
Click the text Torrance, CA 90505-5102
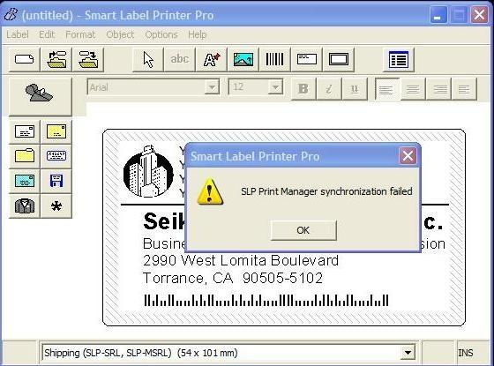(233, 278)
